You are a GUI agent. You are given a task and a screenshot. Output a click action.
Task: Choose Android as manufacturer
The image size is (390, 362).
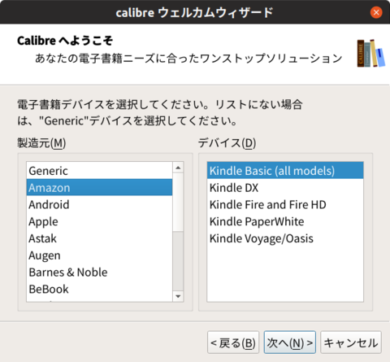[99, 204]
